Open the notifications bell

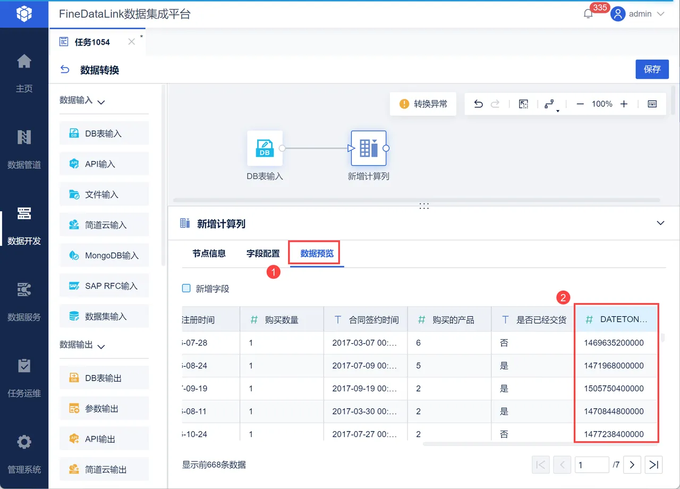[x=588, y=14]
